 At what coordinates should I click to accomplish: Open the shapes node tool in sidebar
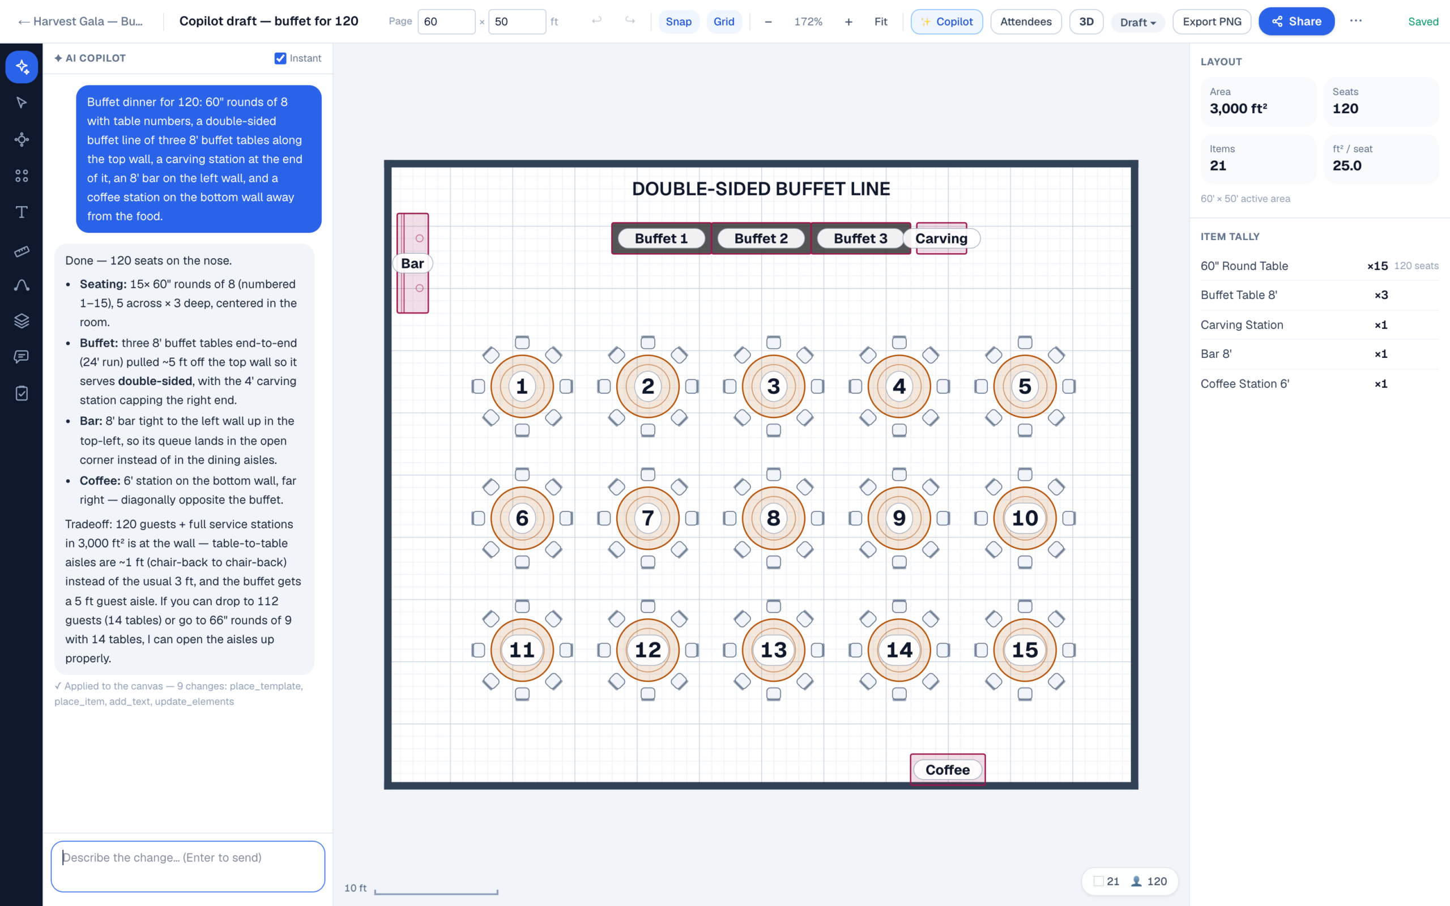pyautogui.click(x=22, y=140)
